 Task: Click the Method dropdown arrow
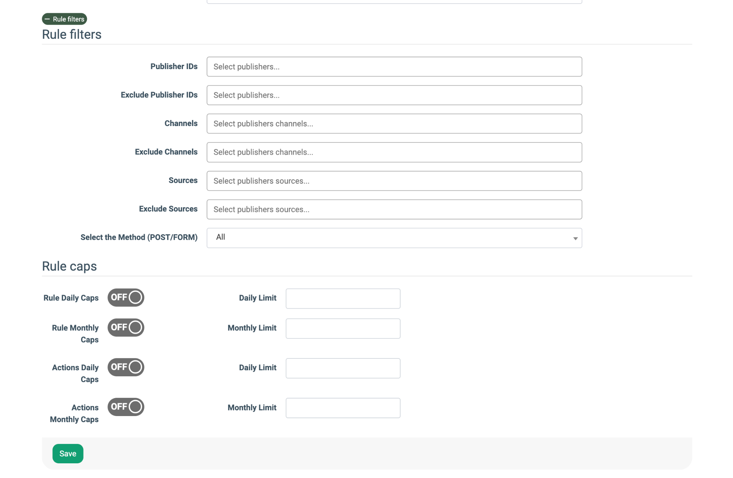(x=575, y=238)
